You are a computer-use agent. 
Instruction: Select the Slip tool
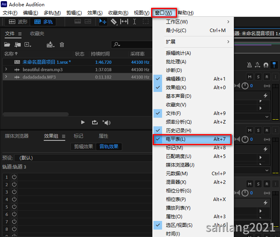[124, 22]
